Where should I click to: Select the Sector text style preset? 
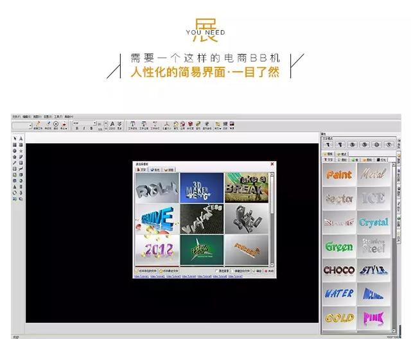click(339, 198)
